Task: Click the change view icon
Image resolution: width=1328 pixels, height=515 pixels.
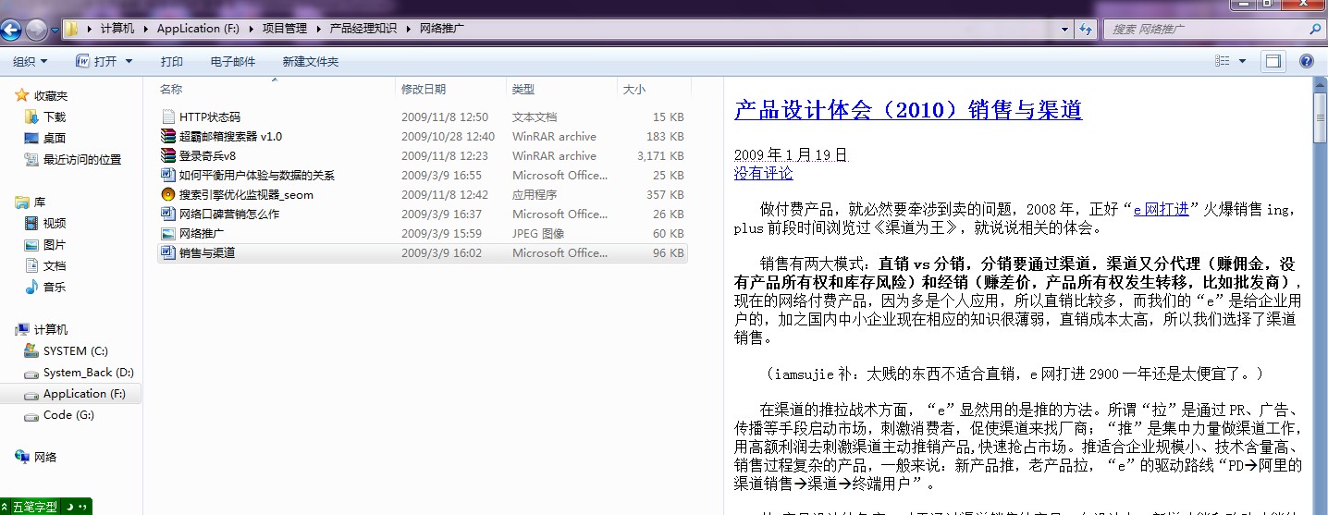Action: point(1223,61)
